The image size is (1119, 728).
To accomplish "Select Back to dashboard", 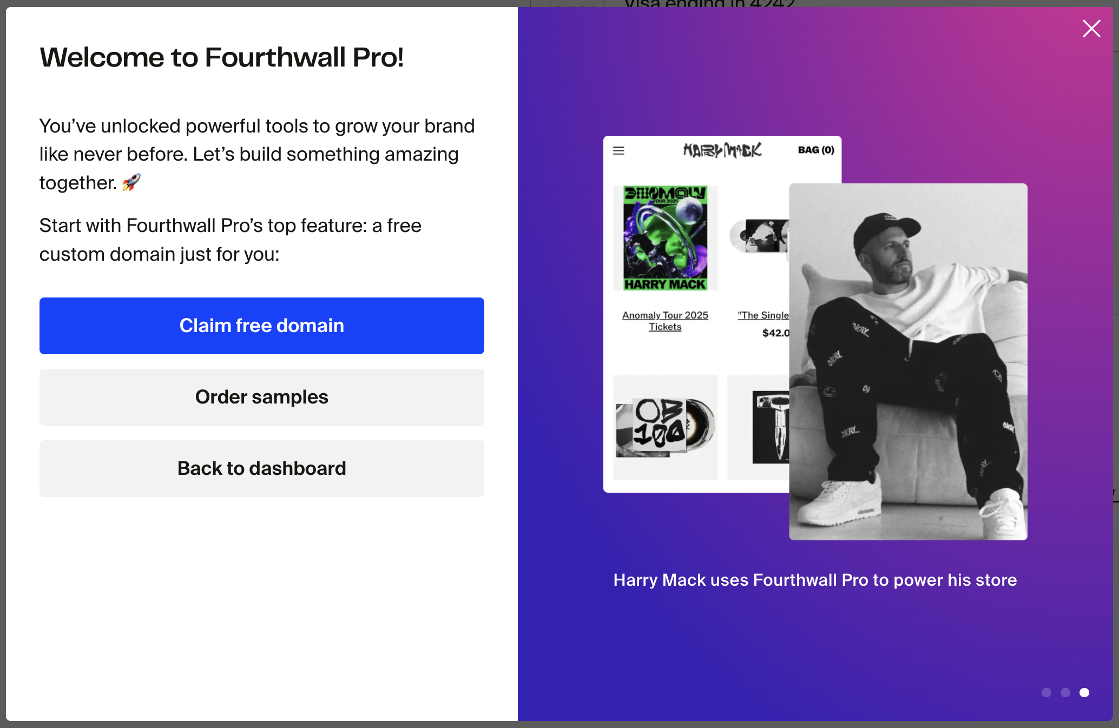I will coord(261,468).
